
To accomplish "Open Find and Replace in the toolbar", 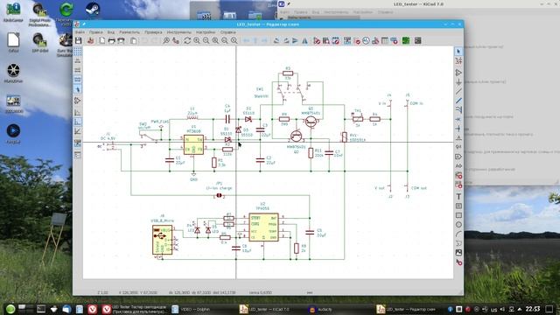I will point(175,41).
